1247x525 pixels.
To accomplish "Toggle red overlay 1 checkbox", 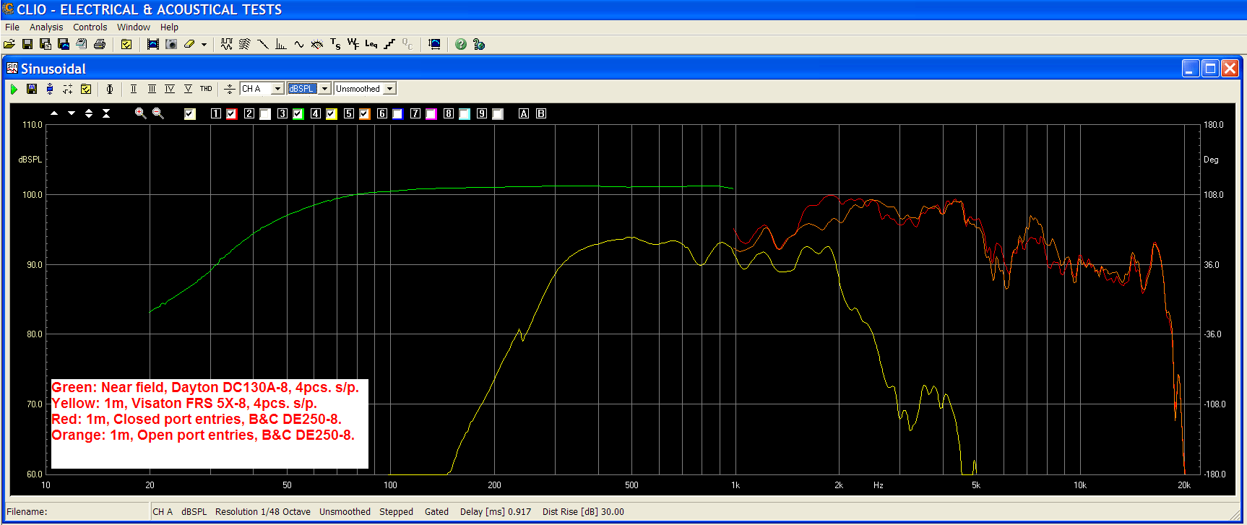I will [x=232, y=114].
